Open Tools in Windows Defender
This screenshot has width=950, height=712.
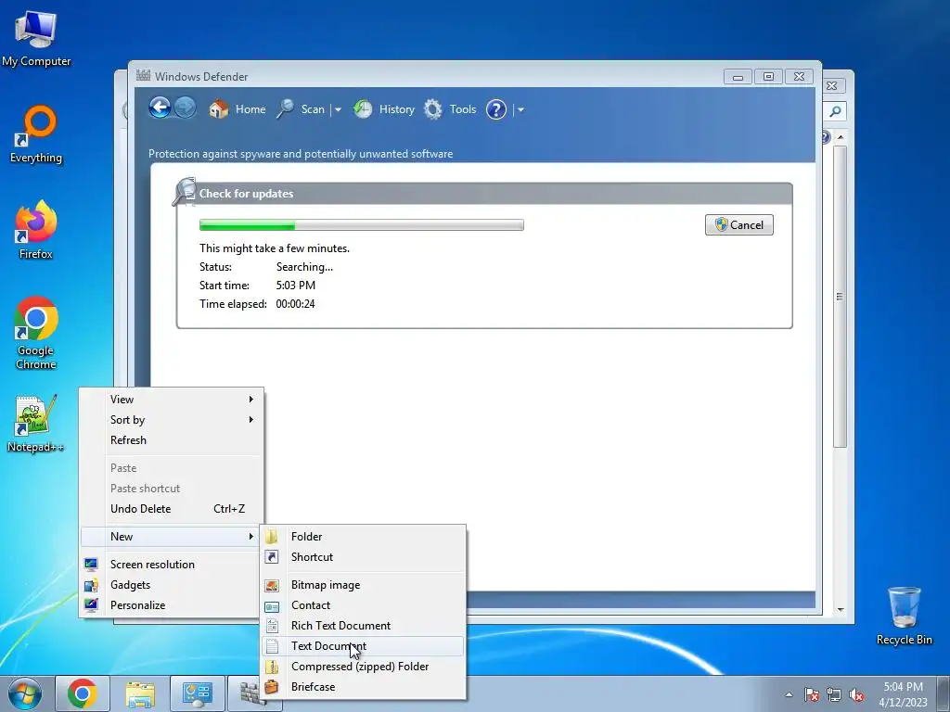pos(450,109)
